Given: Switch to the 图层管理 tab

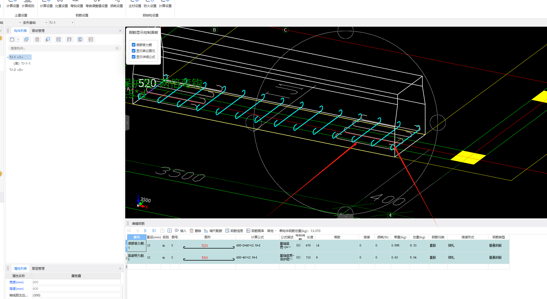Looking at the screenshot, I should pos(38,269).
